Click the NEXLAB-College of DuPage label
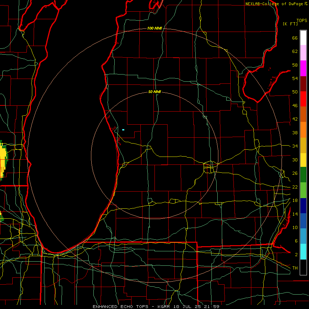309x309 pixels. point(274,4)
